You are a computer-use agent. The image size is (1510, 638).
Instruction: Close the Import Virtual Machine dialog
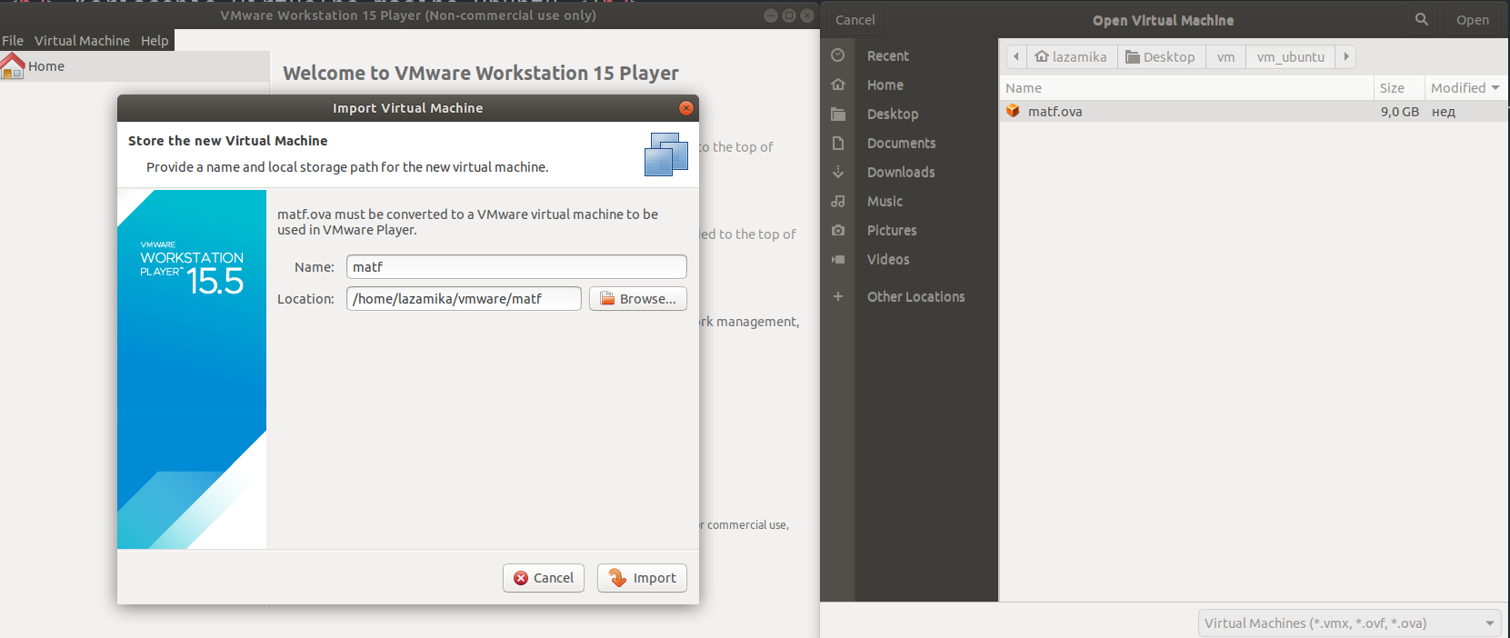686,108
